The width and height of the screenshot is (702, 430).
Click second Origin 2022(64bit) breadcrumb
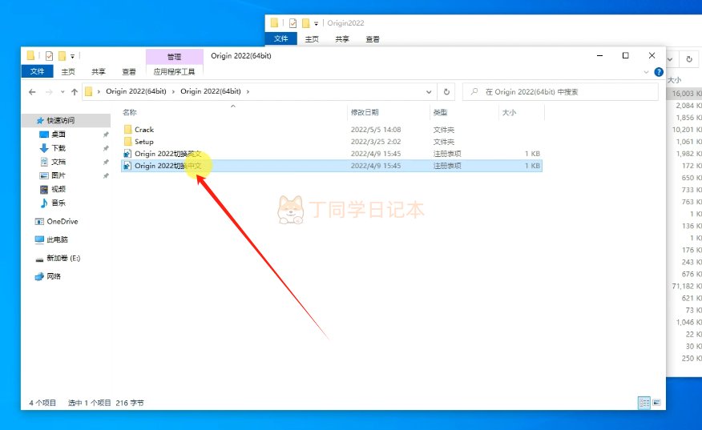tap(211, 91)
